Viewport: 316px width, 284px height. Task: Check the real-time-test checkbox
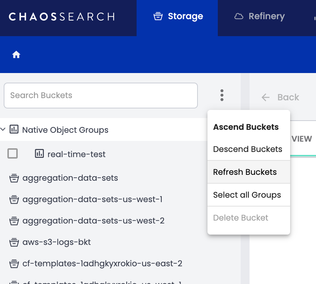13,154
